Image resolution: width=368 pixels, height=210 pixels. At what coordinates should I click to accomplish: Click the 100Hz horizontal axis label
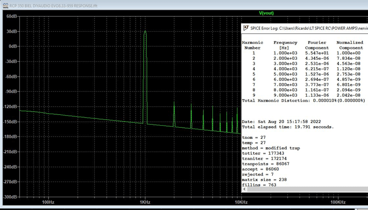pos(48,202)
